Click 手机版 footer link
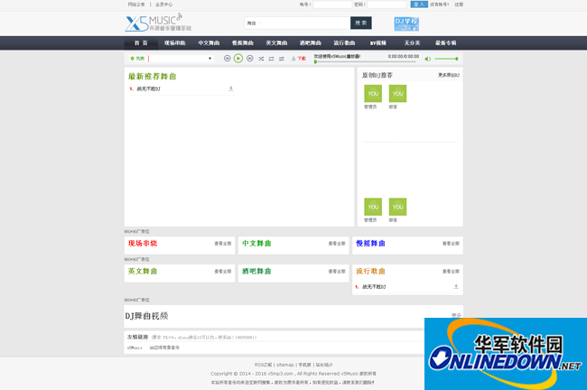This screenshot has height=390, width=587. click(304, 365)
